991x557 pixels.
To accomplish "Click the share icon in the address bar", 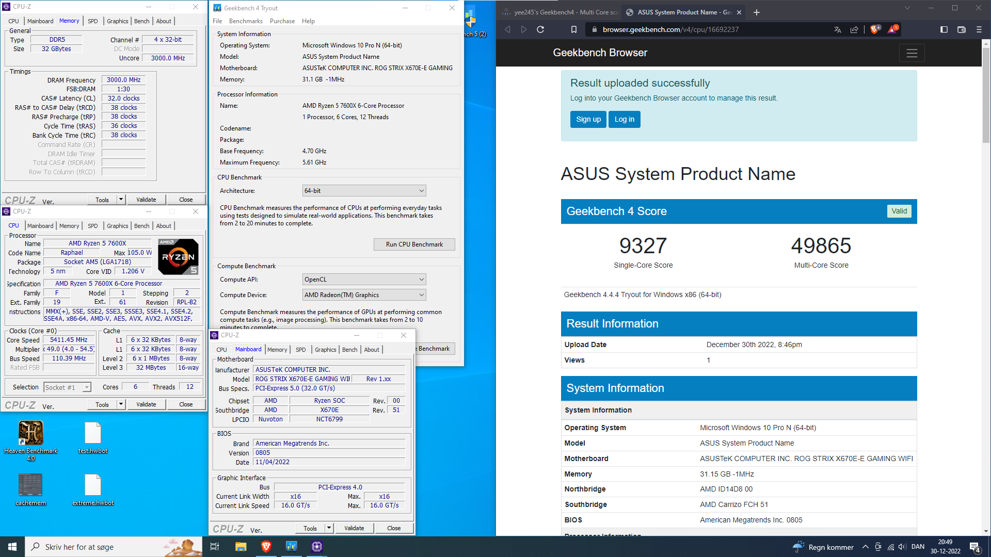I will point(854,29).
